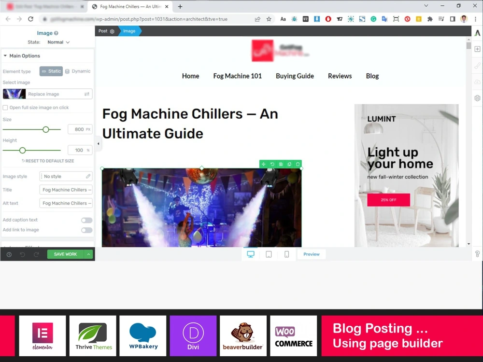Adjust the Height slider handle
The image size is (483, 362).
click(x=23, y=151)
